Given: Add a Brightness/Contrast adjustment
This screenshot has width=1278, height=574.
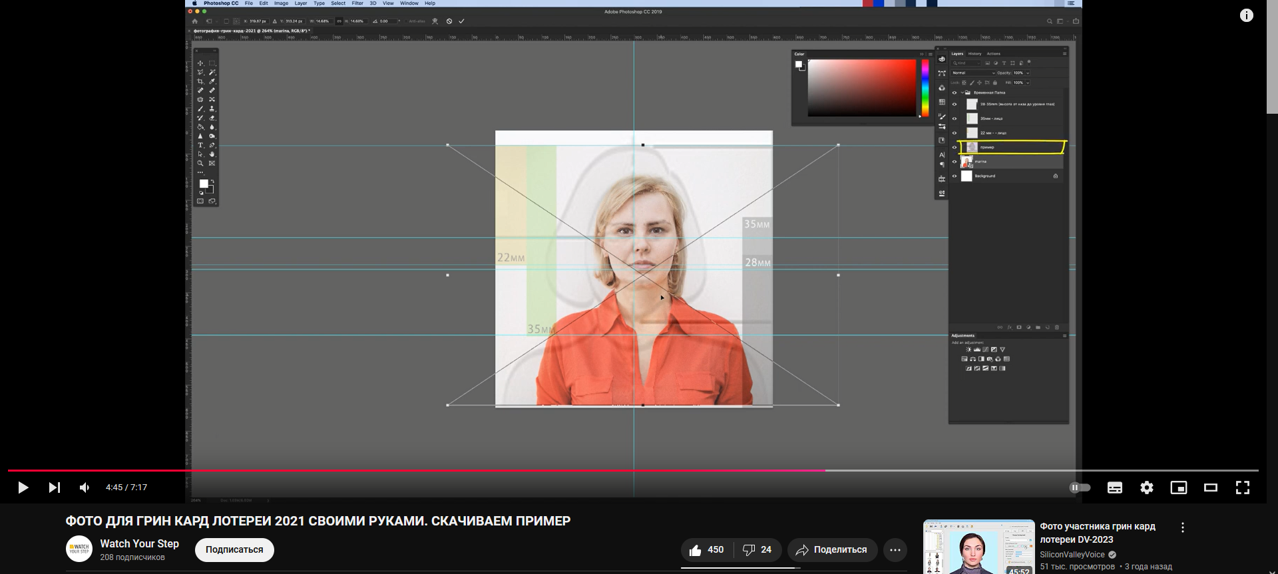Looking at the screenshot, I should [968, 349].
